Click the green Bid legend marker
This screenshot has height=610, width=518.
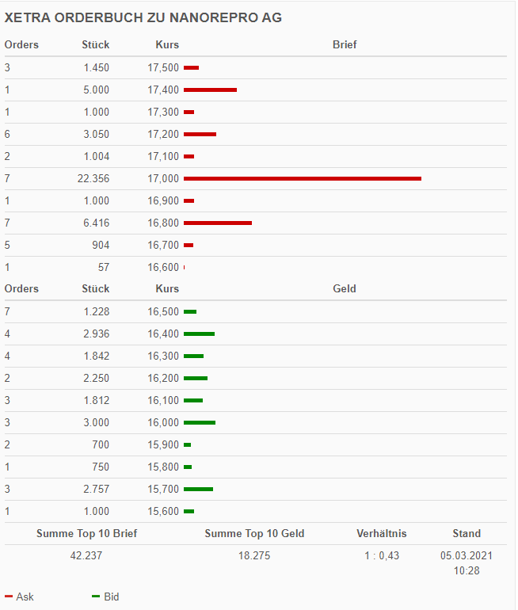tap(96, 597)
